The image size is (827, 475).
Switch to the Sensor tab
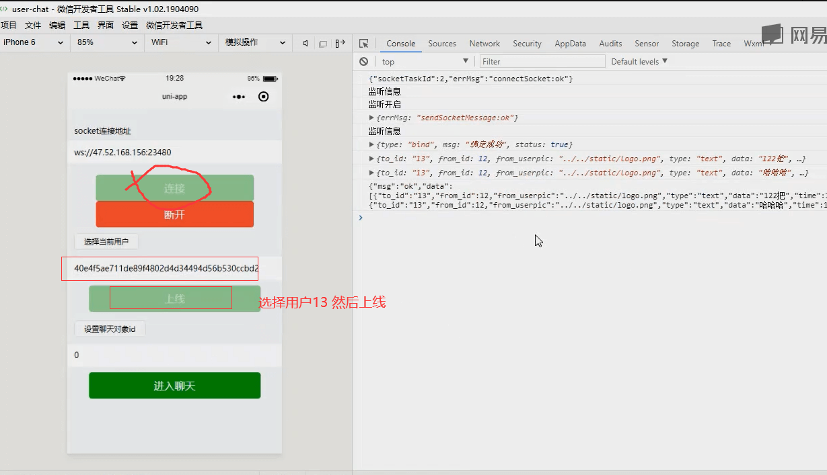pyautogui.click(x=647, y=44)
